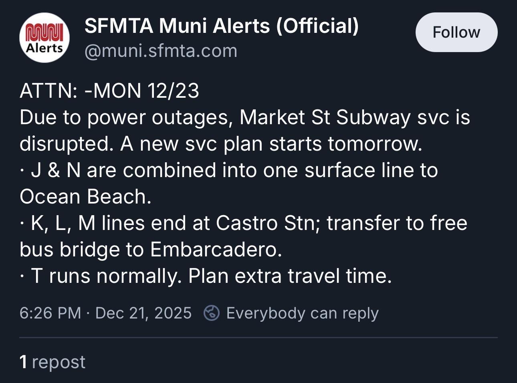Click the "bus bridge to Embarcadero" text
The width and height of the screenshot is (517, 383).
[x=151, y=250]
